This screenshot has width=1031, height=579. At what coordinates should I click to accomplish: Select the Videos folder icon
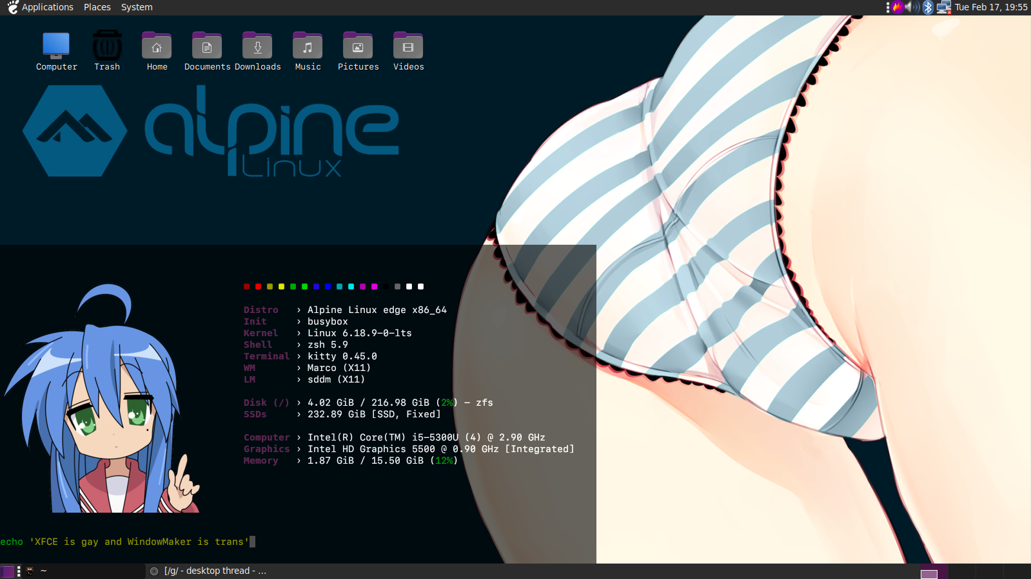pos(408,52)
